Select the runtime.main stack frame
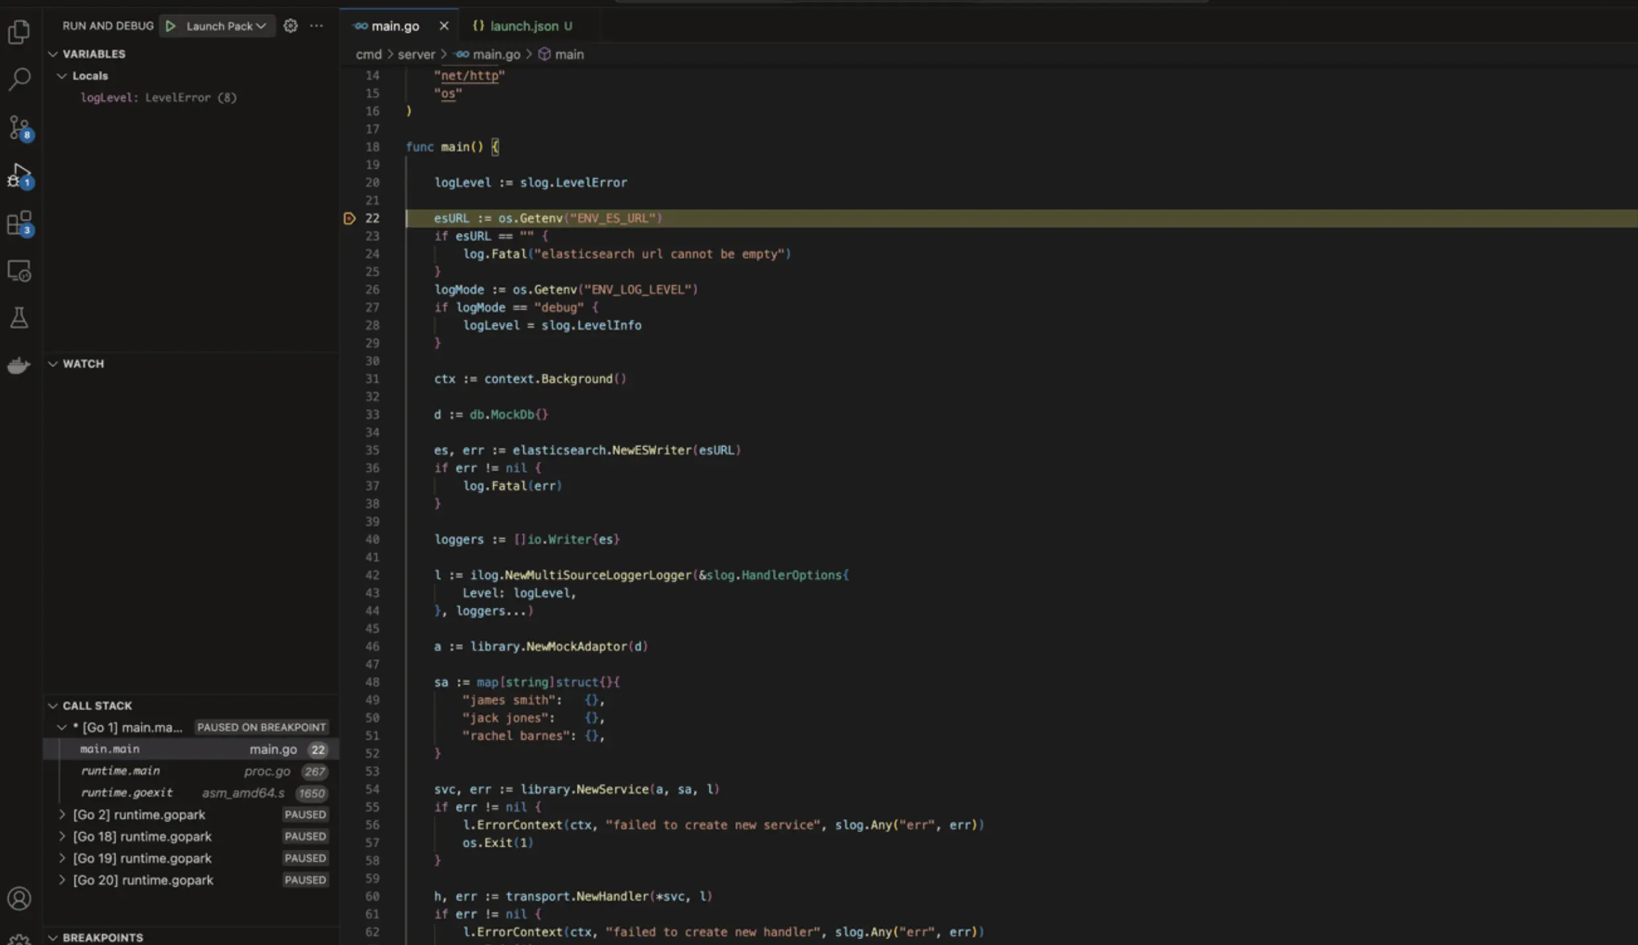Screen dimensions: 1638x945 pos(191,771)
